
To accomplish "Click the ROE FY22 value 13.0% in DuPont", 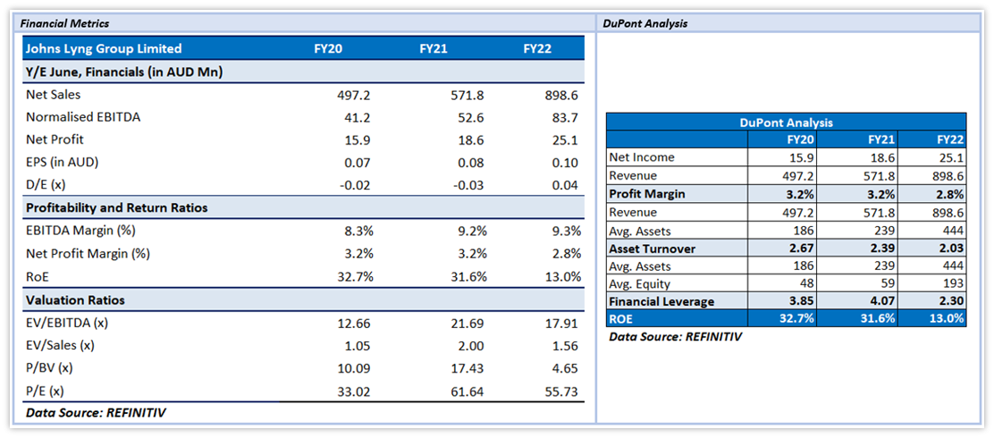I will coord(945,318).
